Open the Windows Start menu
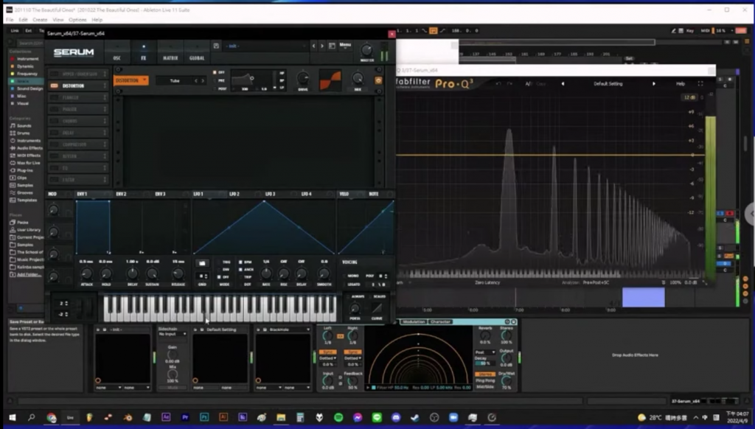 (13, 417)
